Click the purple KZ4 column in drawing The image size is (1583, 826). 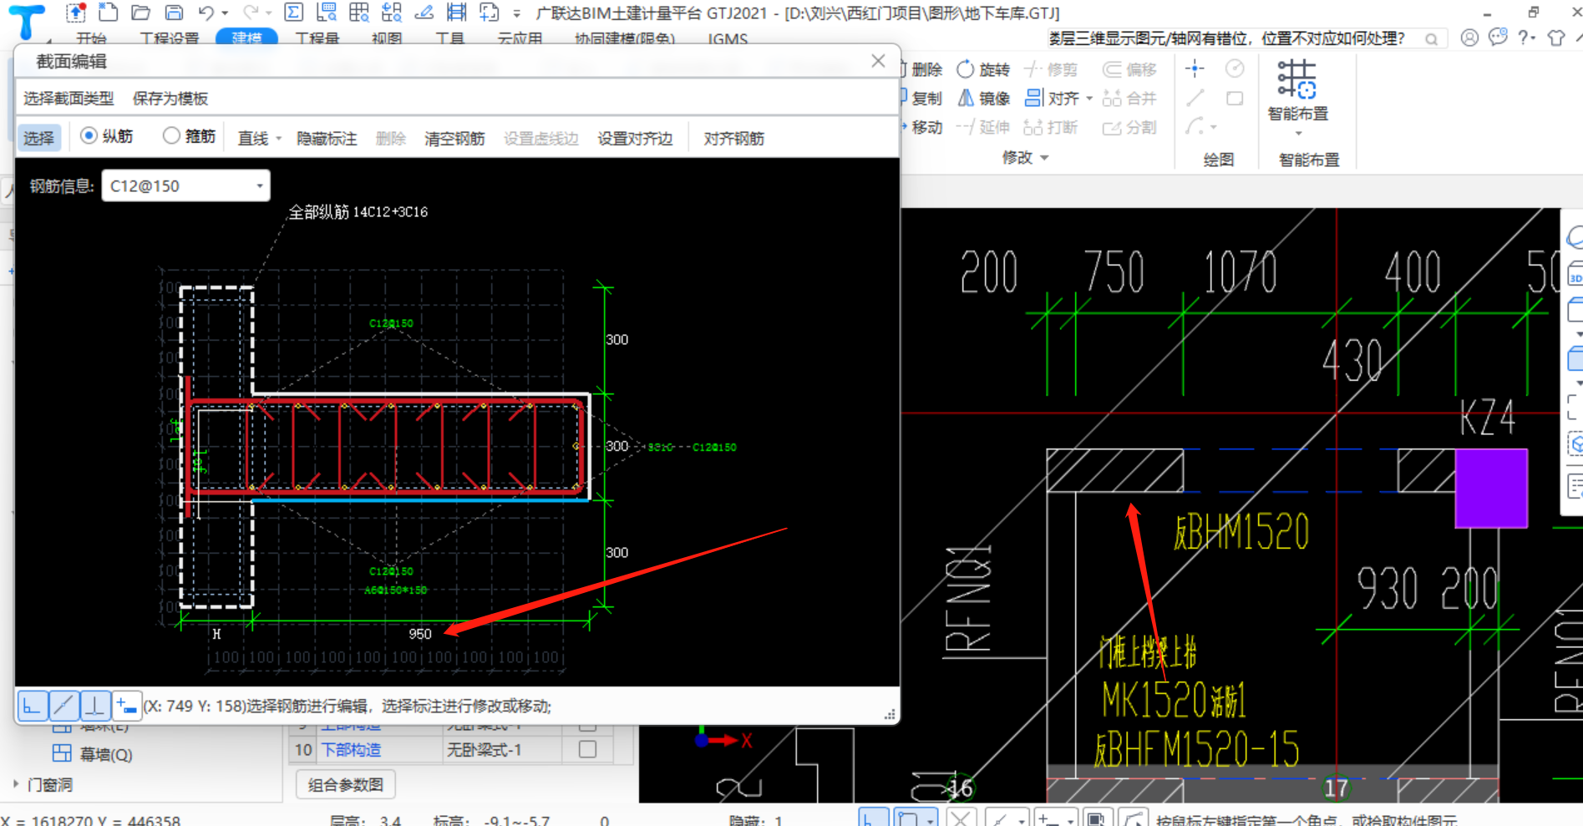pyautogui.click(x=1491, y=489)
